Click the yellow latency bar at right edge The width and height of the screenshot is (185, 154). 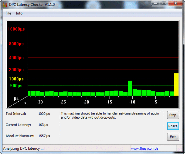[x=176, y=84]
